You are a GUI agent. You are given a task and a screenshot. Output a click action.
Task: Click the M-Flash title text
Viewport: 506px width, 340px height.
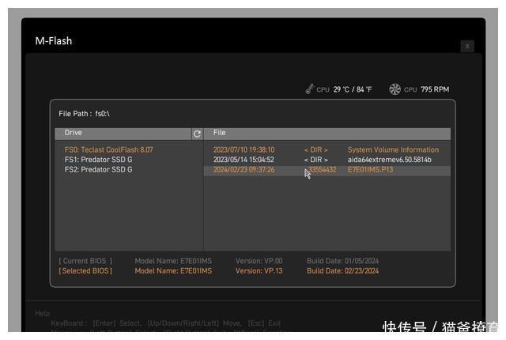click(54, 40)
